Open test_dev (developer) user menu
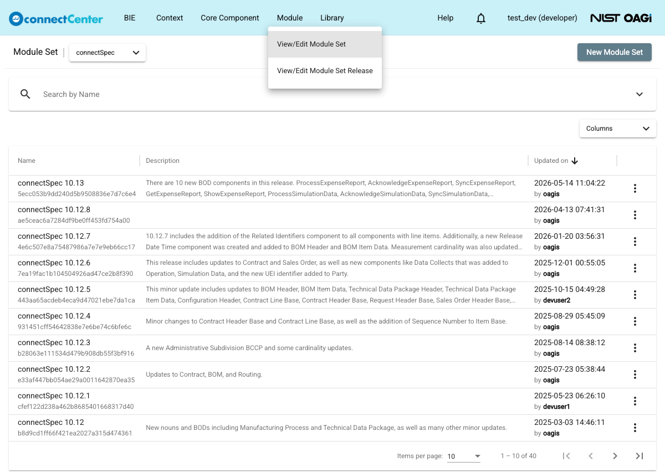Screen dimensions: 665x472 tap(542, 18)
